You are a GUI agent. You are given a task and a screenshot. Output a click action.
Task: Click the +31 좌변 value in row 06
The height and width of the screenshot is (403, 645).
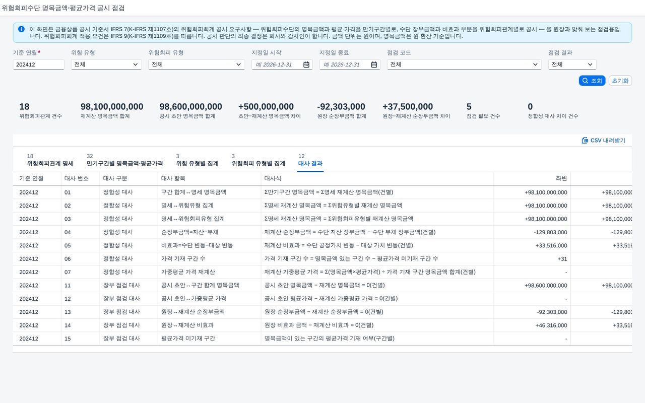(562, 259)
